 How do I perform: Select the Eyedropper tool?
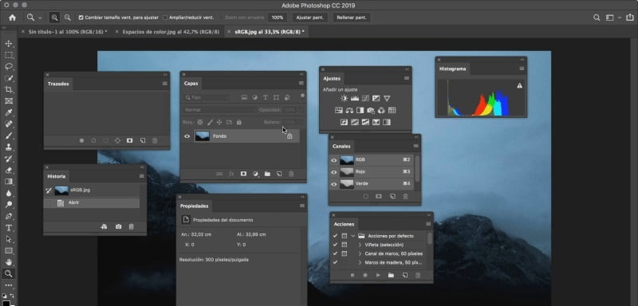pyautogui.click(x=9, y=112)
